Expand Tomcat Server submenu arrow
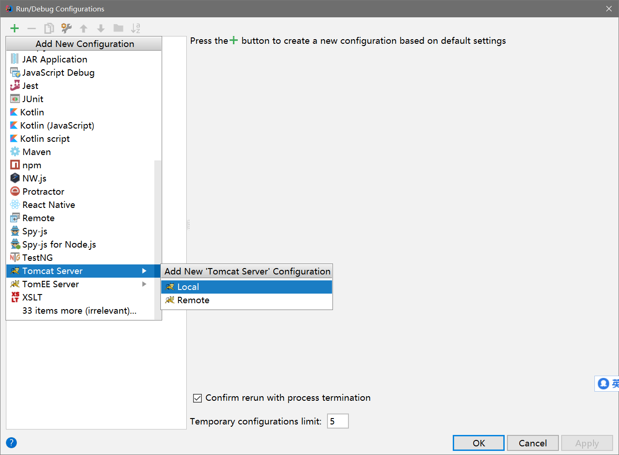The height and width of the screenshot is (455, 619). [x=144, y=271]
